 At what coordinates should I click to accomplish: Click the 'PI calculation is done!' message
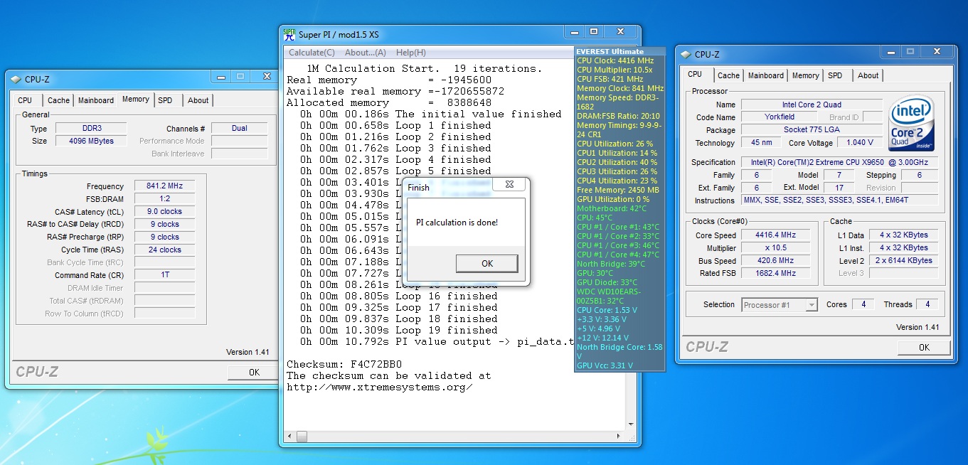point(457,223)
